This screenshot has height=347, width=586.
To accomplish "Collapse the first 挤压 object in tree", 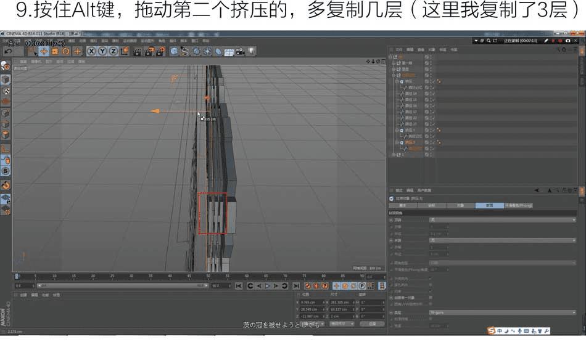I will (397, 81).
